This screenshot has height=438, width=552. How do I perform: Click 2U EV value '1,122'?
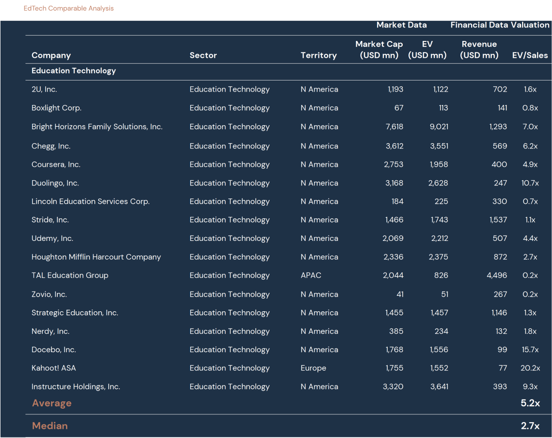coord(440,90)
